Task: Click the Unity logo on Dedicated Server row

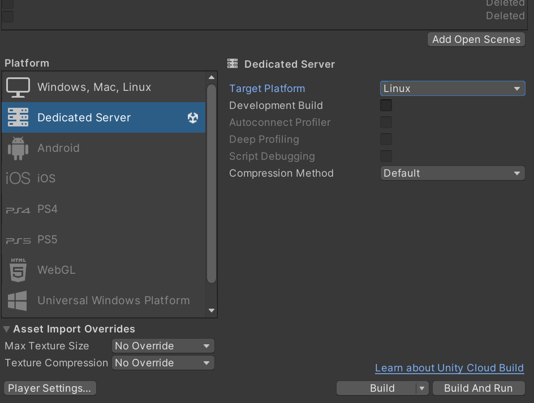Action: point(193,117)
